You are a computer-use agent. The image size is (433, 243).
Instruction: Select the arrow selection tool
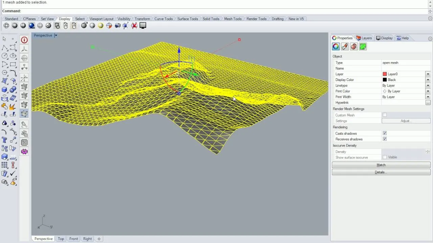[4, 39]
